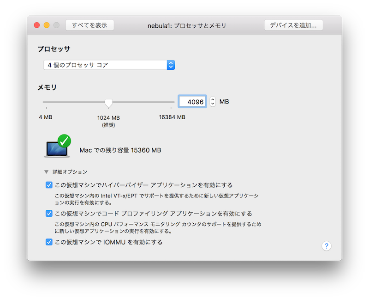Decrease memory with the stepper down arrow

pos(213,104)
